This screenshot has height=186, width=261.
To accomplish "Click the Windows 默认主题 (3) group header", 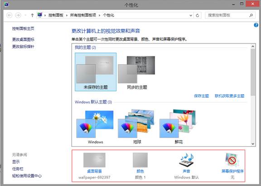I will tap(93, 102).
